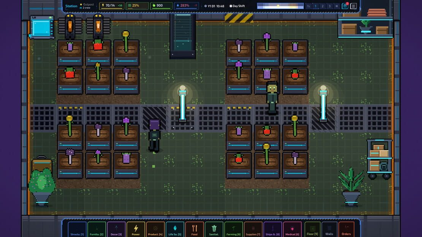Screen dimensions: 422x237
Task: Open the Ships build category
Action: click(273, 229)
